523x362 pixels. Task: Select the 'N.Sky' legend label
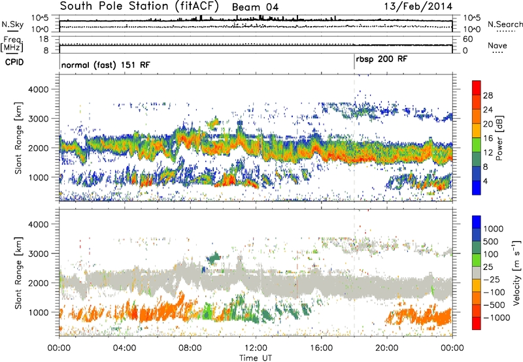[x=12, y=24]
